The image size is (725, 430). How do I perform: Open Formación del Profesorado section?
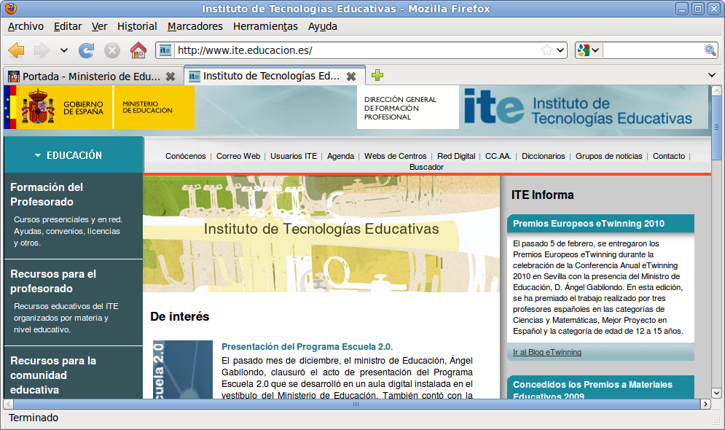[47, 195]
